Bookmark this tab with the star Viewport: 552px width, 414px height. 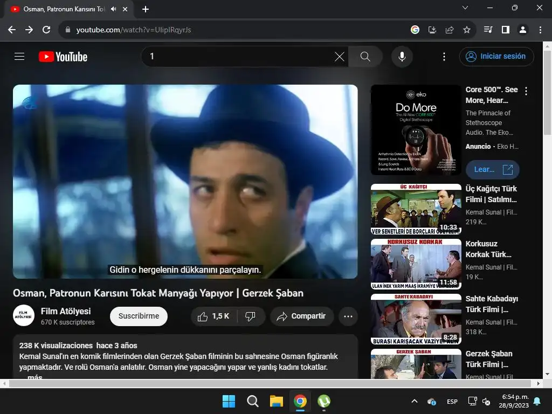click(466, 30)
